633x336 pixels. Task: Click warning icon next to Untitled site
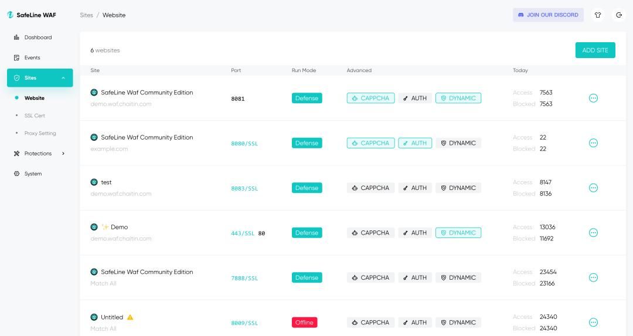[130, 317]
